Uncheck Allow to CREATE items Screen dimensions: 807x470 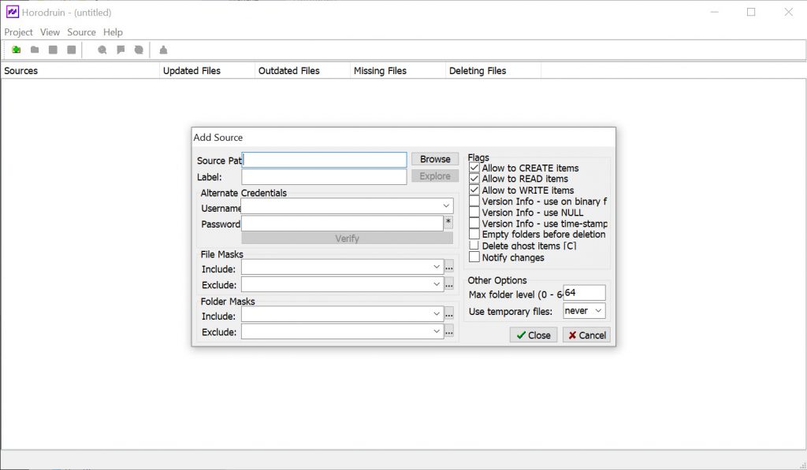pyautogui.click(x=474, y=168)
